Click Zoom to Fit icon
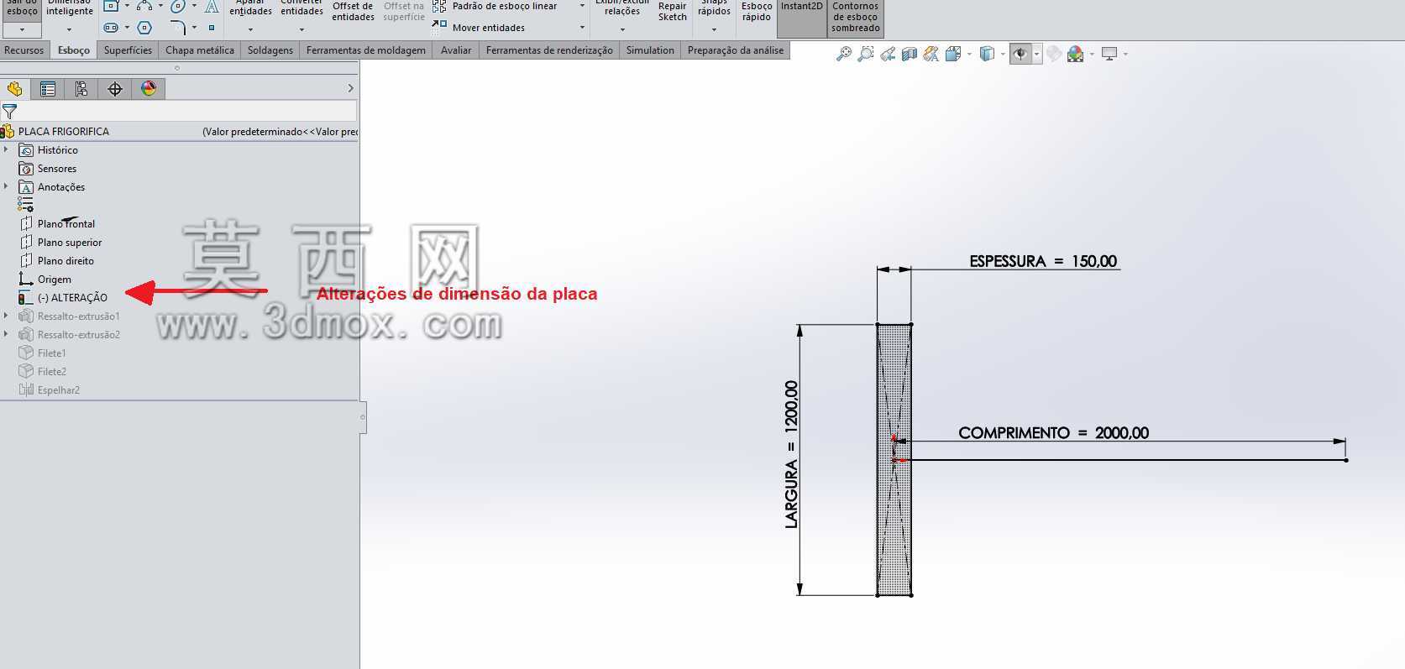 [x=844, y=54]
